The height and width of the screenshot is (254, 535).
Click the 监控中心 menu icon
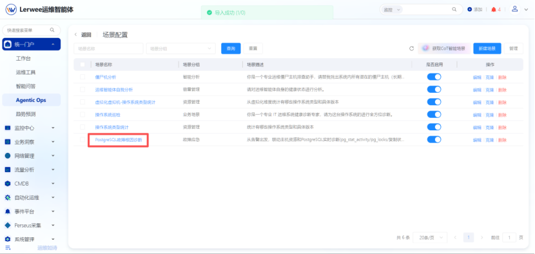[x=8, y=128]
